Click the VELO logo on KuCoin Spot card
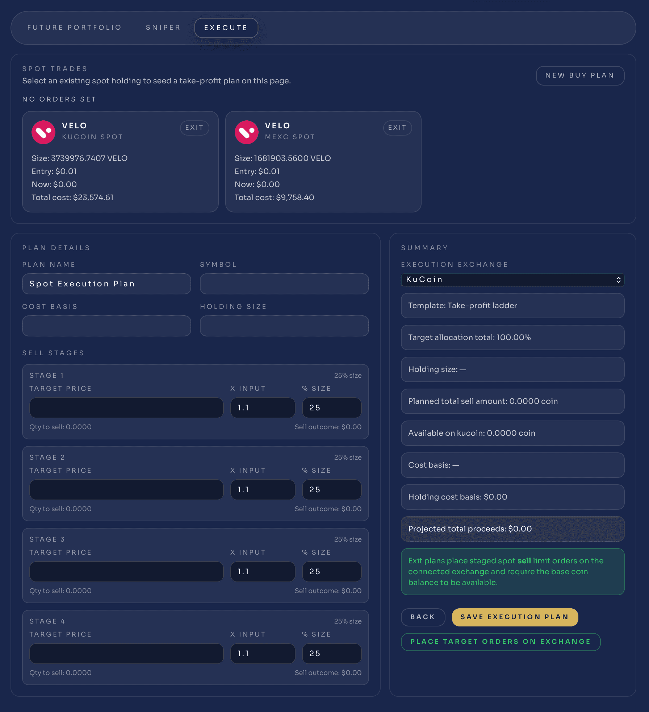 [x=43, y=132]
